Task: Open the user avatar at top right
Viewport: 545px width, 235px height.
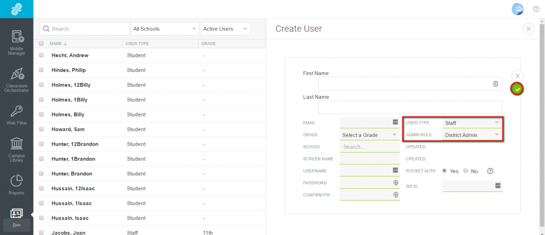Action: (517, 10)
